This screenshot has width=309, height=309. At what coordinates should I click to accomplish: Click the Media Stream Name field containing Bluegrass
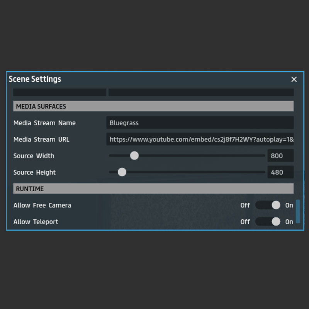[200, 123]
